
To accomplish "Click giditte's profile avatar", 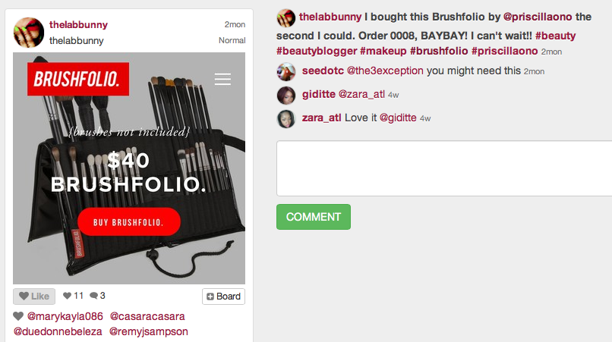I will (x=286, y=95).
